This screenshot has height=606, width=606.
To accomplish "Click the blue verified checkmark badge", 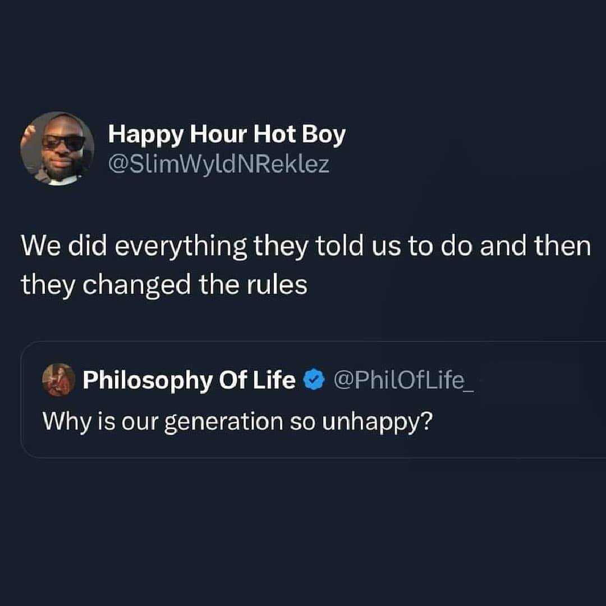I will (x=314, y=379).
